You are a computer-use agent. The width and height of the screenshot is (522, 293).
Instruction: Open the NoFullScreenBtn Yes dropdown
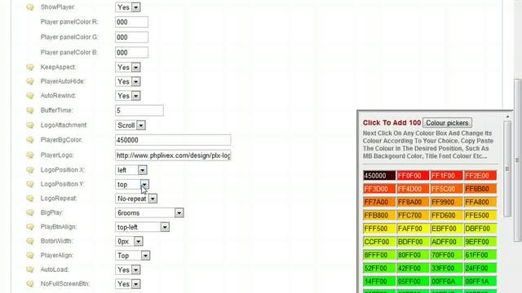click(128, 284)
